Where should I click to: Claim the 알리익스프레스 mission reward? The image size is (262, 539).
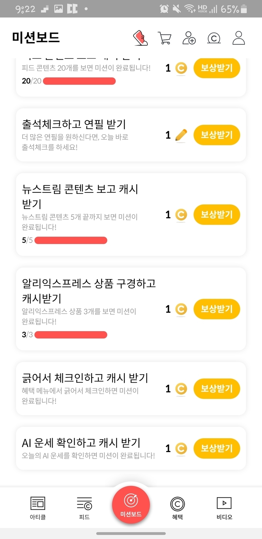217,309
